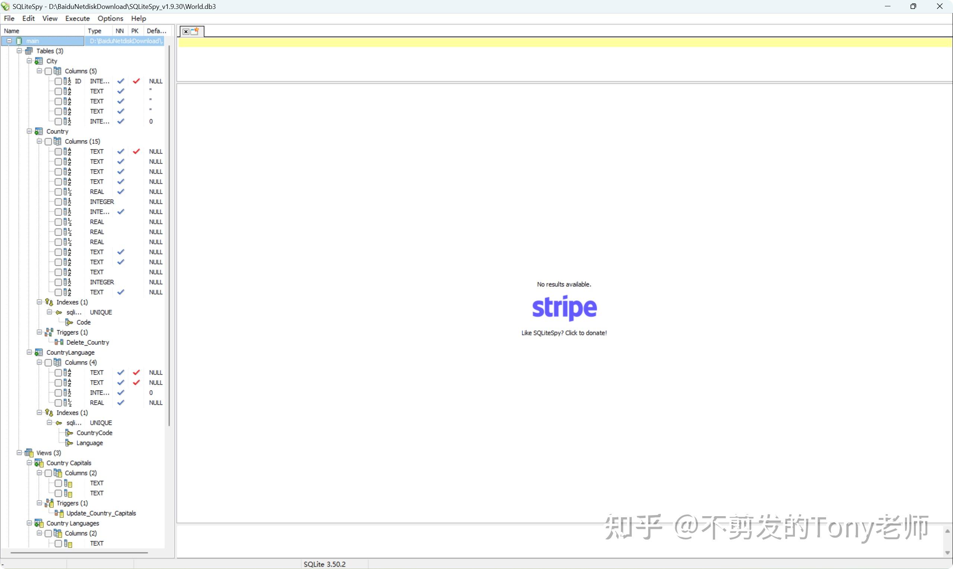Click the Stripe donate link

tap(564, 308)
